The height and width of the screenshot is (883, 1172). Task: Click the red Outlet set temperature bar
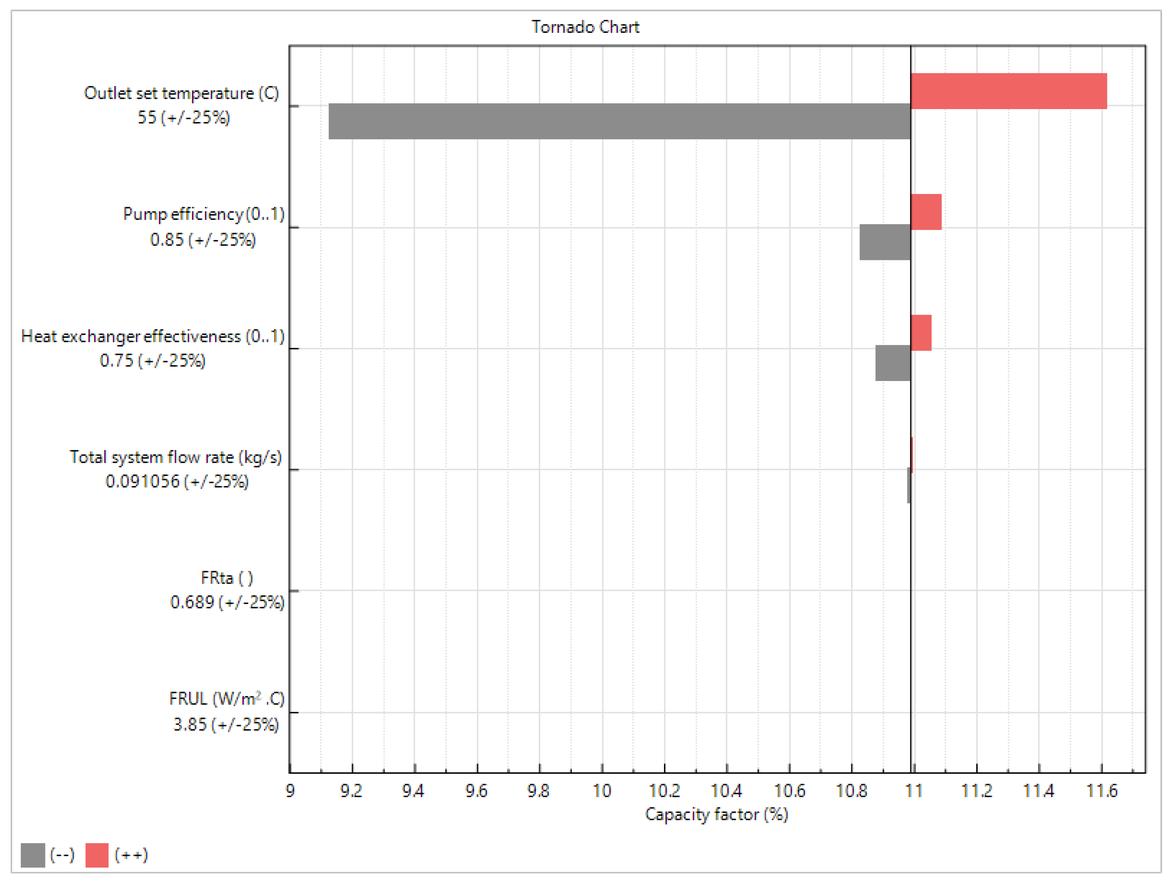coord(1008,91)
